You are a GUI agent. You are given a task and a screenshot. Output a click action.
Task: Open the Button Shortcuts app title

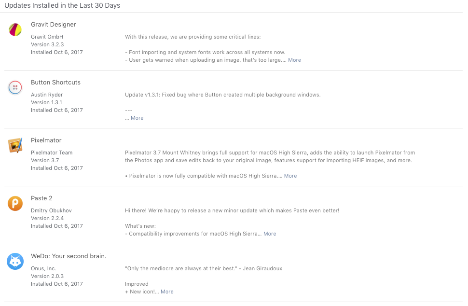[55, 83]
